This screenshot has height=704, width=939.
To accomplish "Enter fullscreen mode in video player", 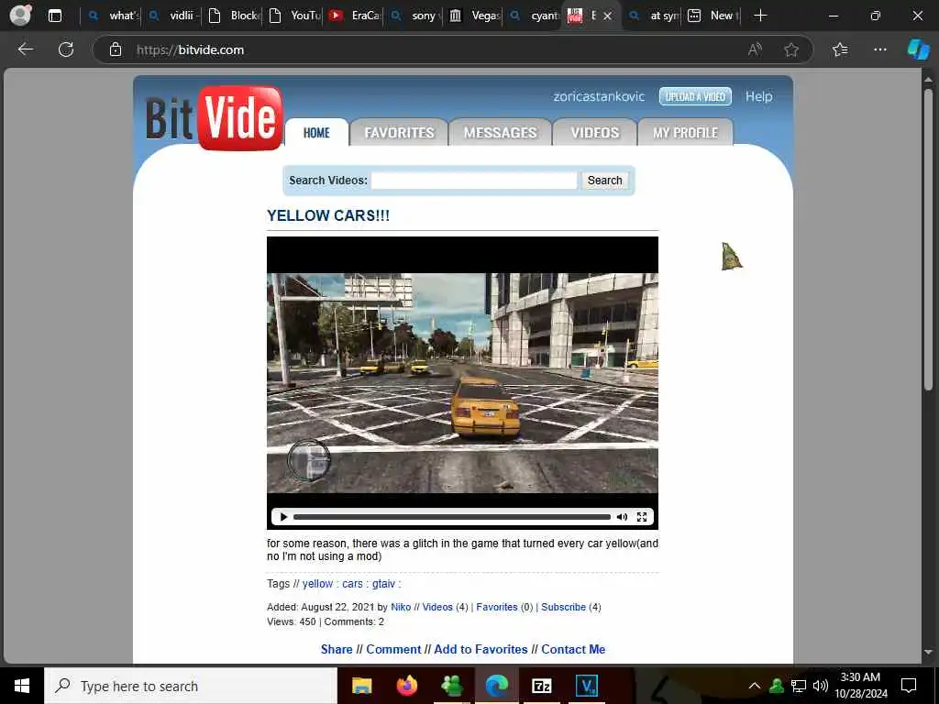I will [641, 517].
